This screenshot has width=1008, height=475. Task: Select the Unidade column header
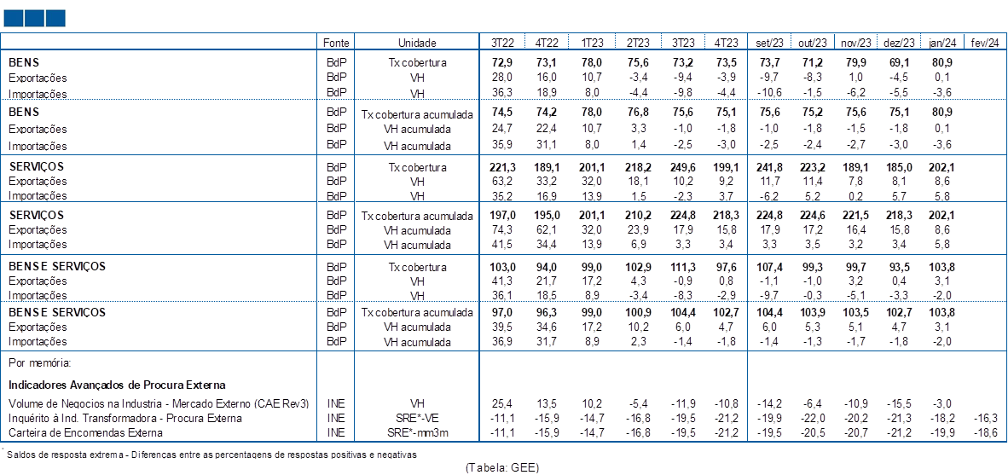416,43
